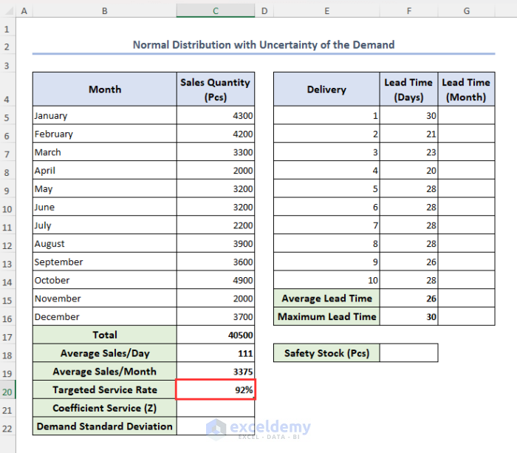Select the Average Lead Time label cell
The width and height of the screenshot is (517, 453).
pyautogui.click(x=326, y=299)
